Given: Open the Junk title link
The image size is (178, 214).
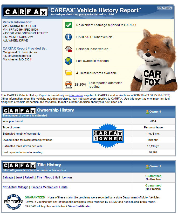Looking at the screenshot, I should click(x=19, y=177).
